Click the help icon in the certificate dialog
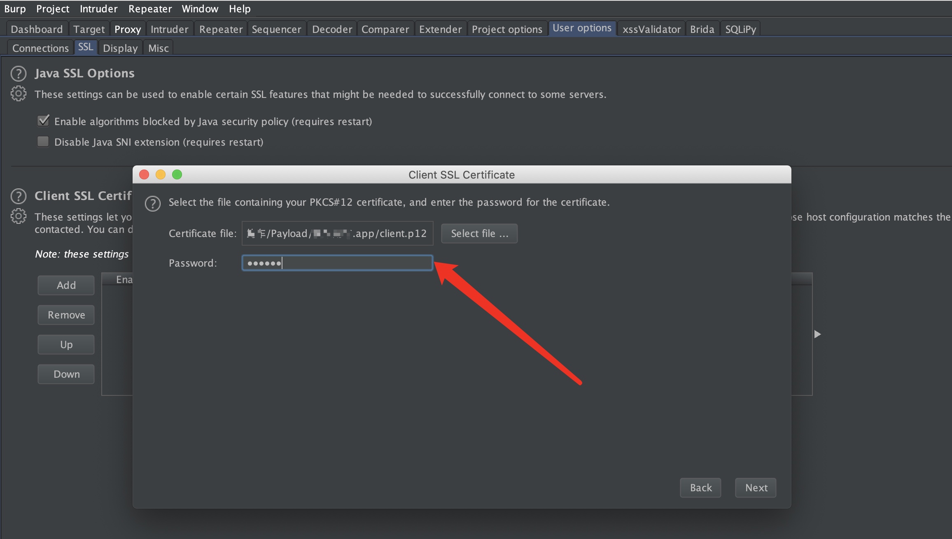Viewport: 952px width, 539px height. tap(153, 204)
